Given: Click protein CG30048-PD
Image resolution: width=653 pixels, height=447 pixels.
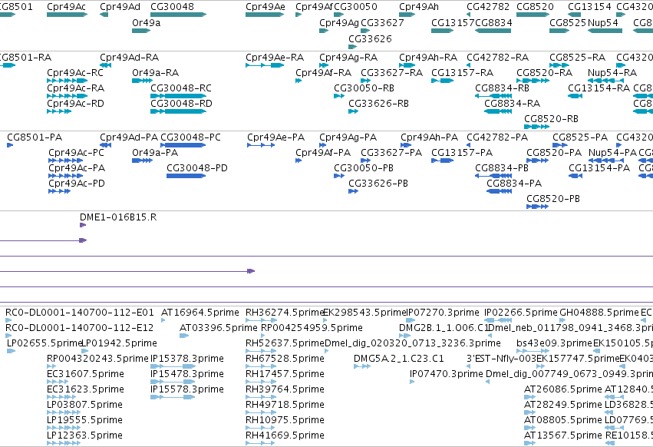Looking at the screenshot, I should click(197, 168).
